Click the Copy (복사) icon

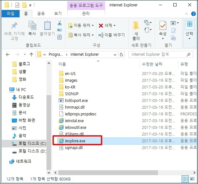(x=32, y=25)
